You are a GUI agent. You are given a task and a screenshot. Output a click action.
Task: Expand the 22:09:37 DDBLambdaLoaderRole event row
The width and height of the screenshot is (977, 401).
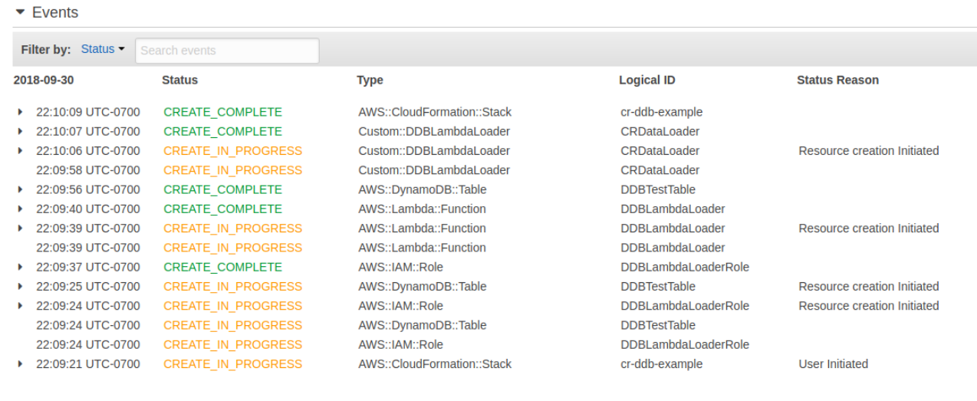click(x=20, y=267)
